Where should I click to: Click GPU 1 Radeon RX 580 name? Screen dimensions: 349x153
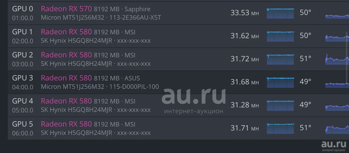66,32
